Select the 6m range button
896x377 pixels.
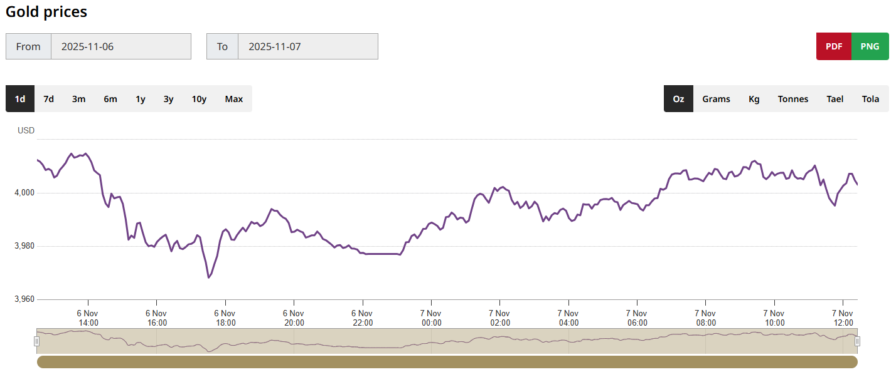110,99
